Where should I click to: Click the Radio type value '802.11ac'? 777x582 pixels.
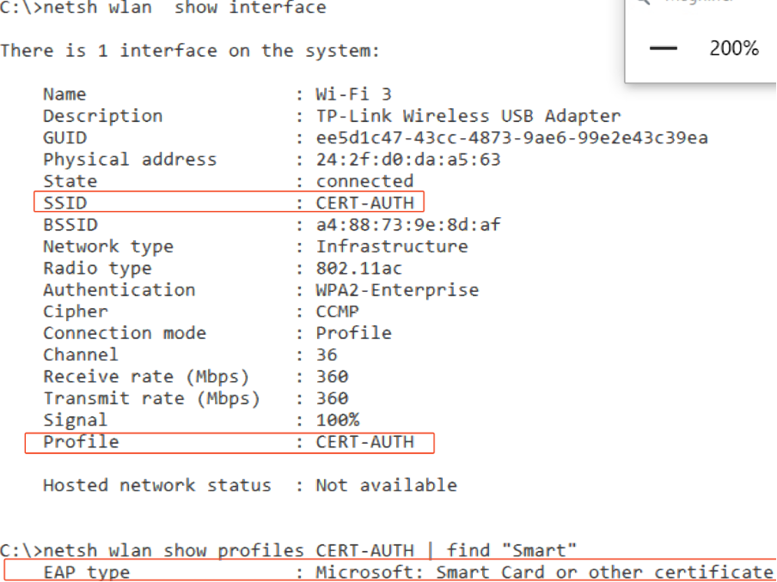[359, 268]
